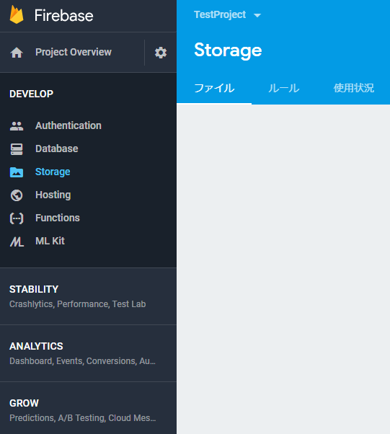Image resolution: width=390 pixels, height=434 pixels.
Task: Select Storage in the sidebar
Action: click(53, 172)
